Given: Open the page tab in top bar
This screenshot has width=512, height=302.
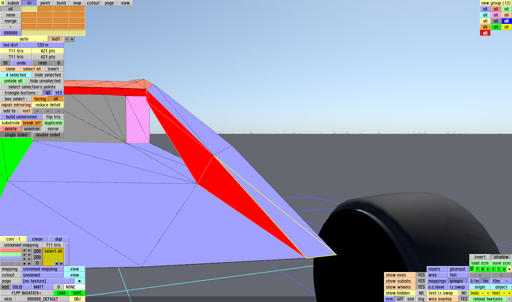Looking at the screenshot, I should (109, 3).
